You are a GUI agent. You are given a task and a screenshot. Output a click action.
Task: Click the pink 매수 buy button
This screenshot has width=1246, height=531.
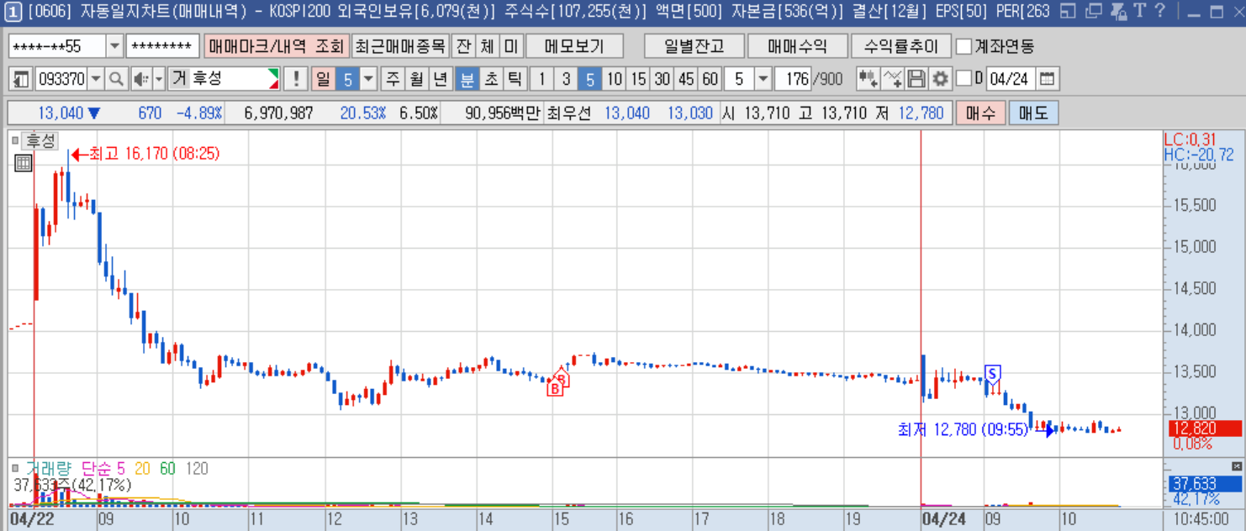tap(980, 113)
